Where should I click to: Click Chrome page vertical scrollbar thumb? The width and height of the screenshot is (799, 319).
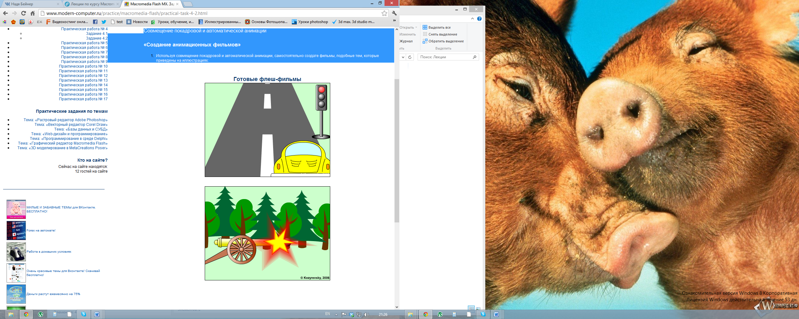coord(397,151)
